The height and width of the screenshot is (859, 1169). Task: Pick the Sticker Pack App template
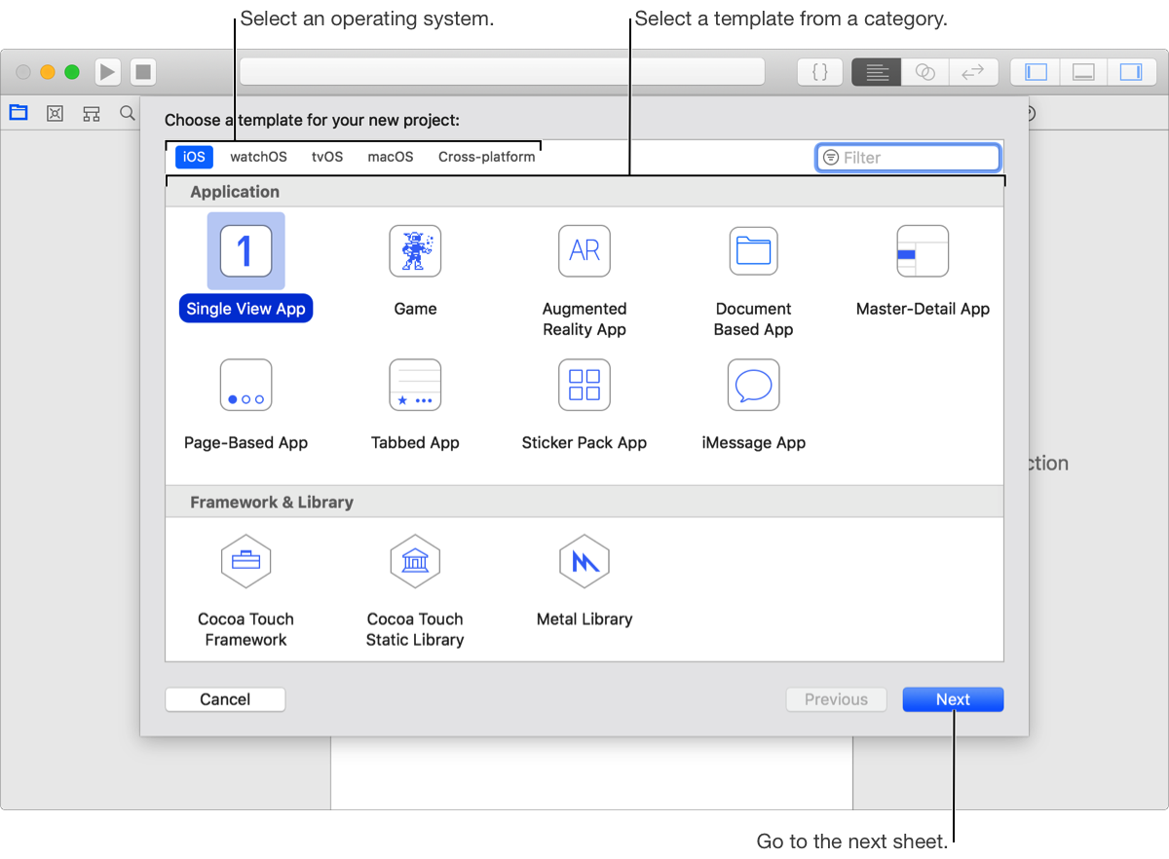click(584, 385)
